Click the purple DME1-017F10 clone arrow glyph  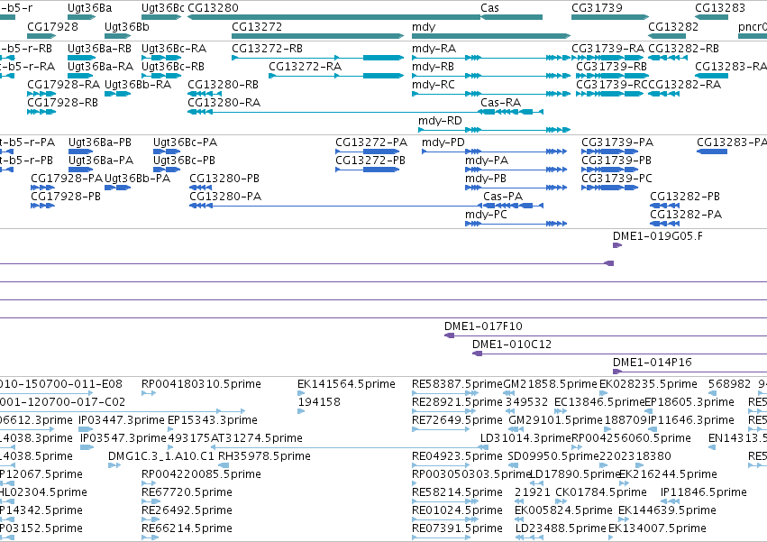click(449, 335)
